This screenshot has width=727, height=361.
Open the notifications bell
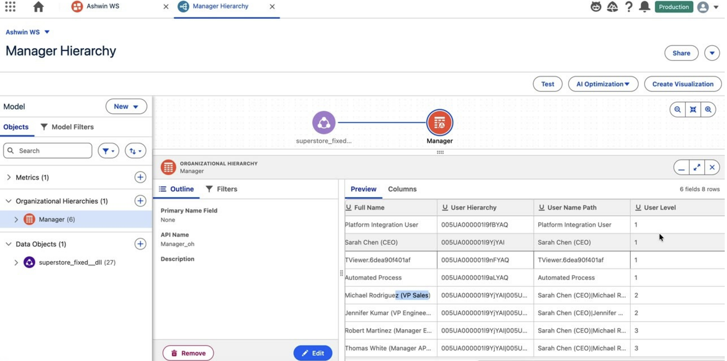point(644,7)
